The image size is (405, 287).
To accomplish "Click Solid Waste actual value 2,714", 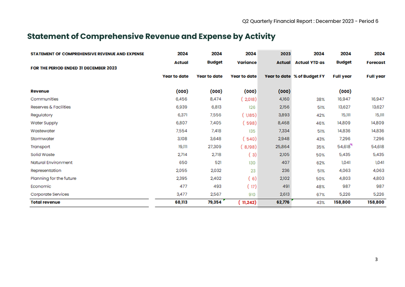I will pyautogui.click(x=182, y=155).
